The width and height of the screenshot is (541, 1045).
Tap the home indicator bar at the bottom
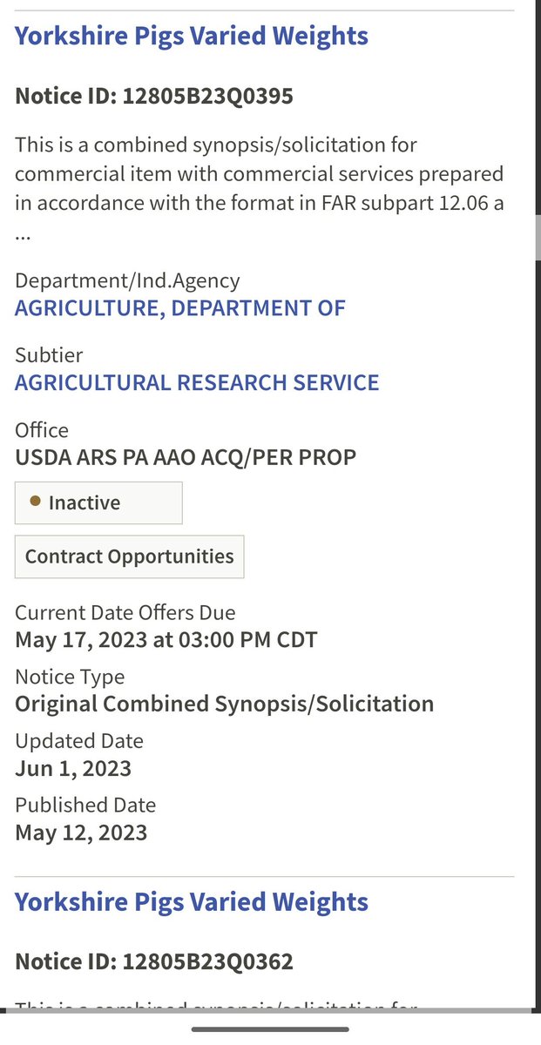(x=270, y=1029)
